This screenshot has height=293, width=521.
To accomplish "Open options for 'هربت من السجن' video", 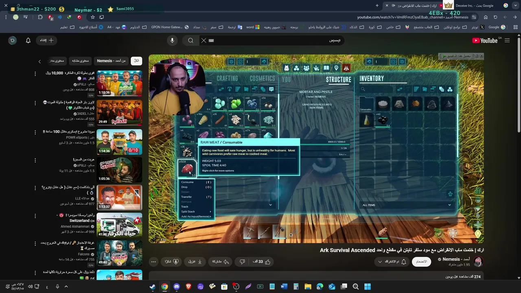I will (35, 160).
